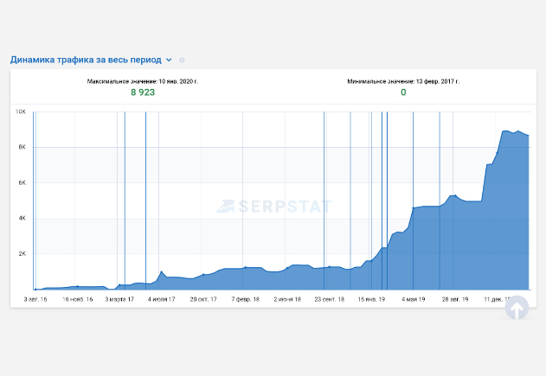546x376 pixels.
Task: Click the "2 июня 18" x-axis date
Action: point(287,299)
